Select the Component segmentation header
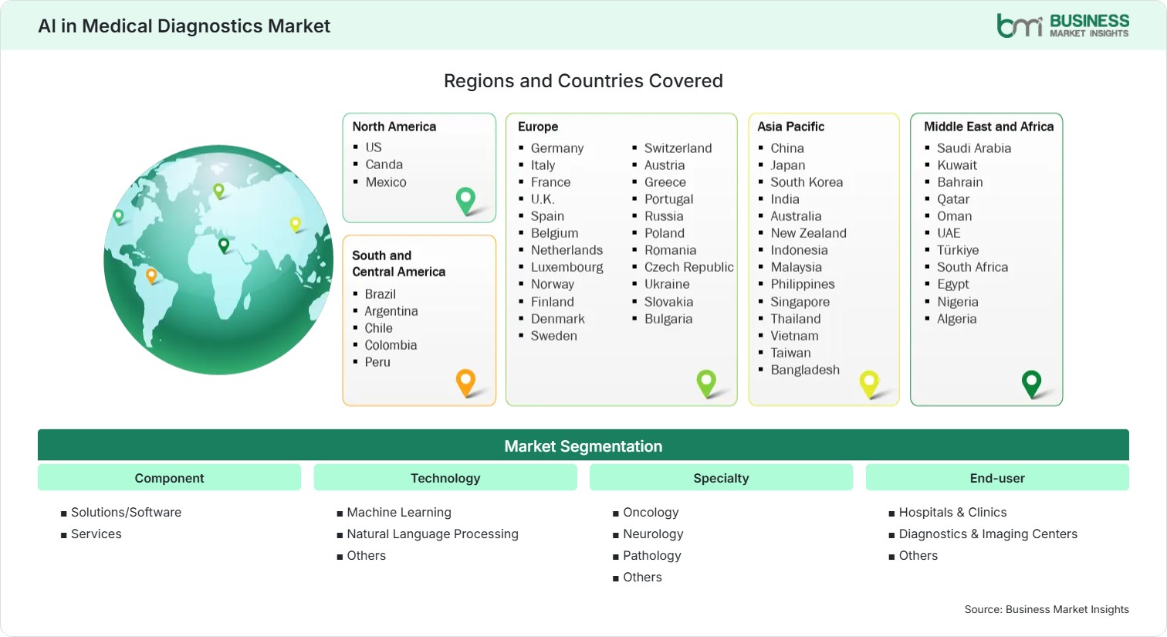The height and width of the screenshot is (637, 1167). (x=169, y=478)
